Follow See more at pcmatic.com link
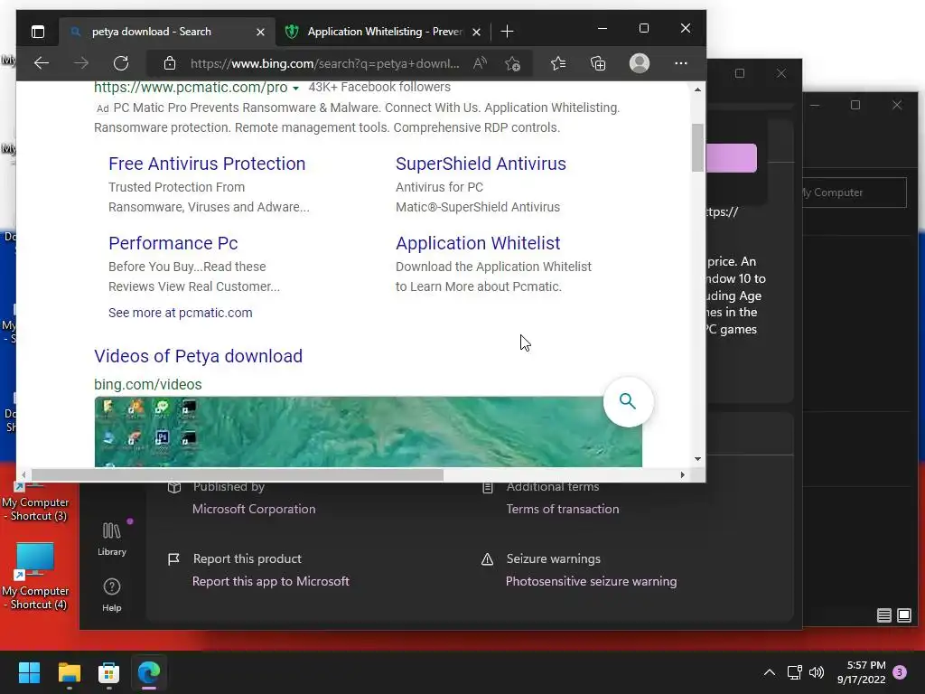The height and width of the screenshot is (694, 925). pos(181,313)
